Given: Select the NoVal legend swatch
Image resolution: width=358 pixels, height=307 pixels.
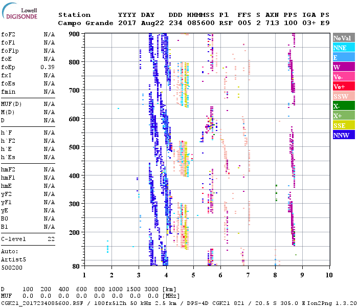Looking at the screenshot, I should coord(343,38).
